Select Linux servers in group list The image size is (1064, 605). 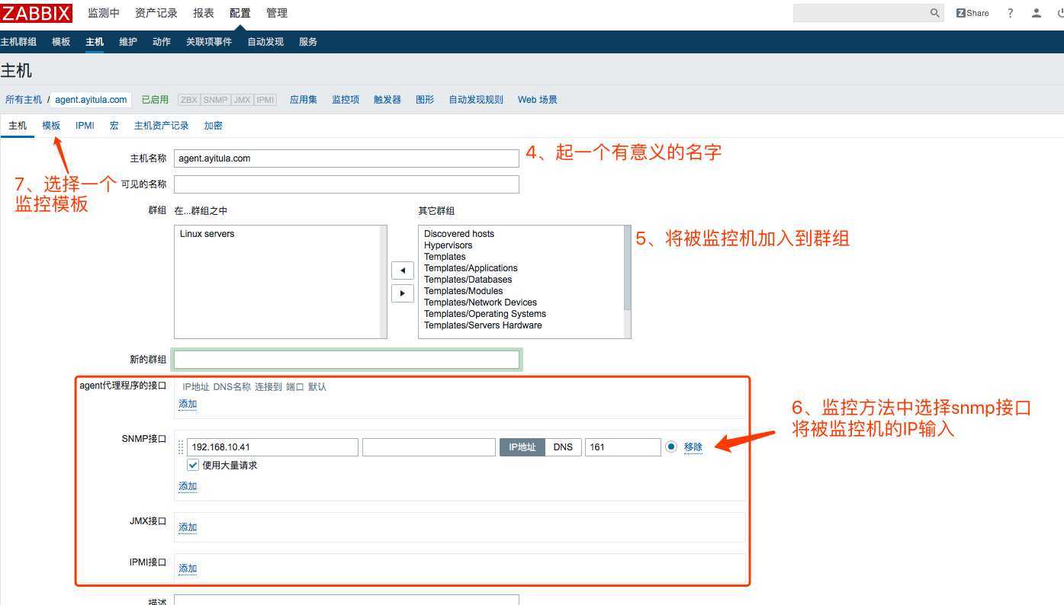[x=207, y=234]
